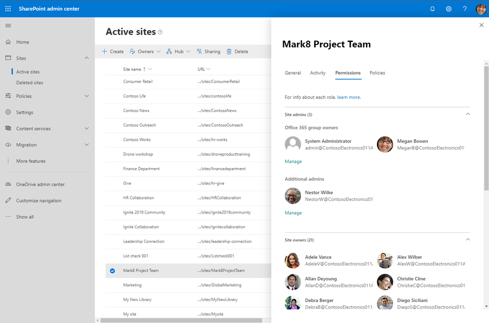This screenshot has width=489, height=323.
Task: Click the Create plus icon
Action: click(x=104, y=51)
